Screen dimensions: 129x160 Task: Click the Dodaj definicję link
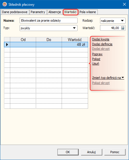tap(102, 44)
